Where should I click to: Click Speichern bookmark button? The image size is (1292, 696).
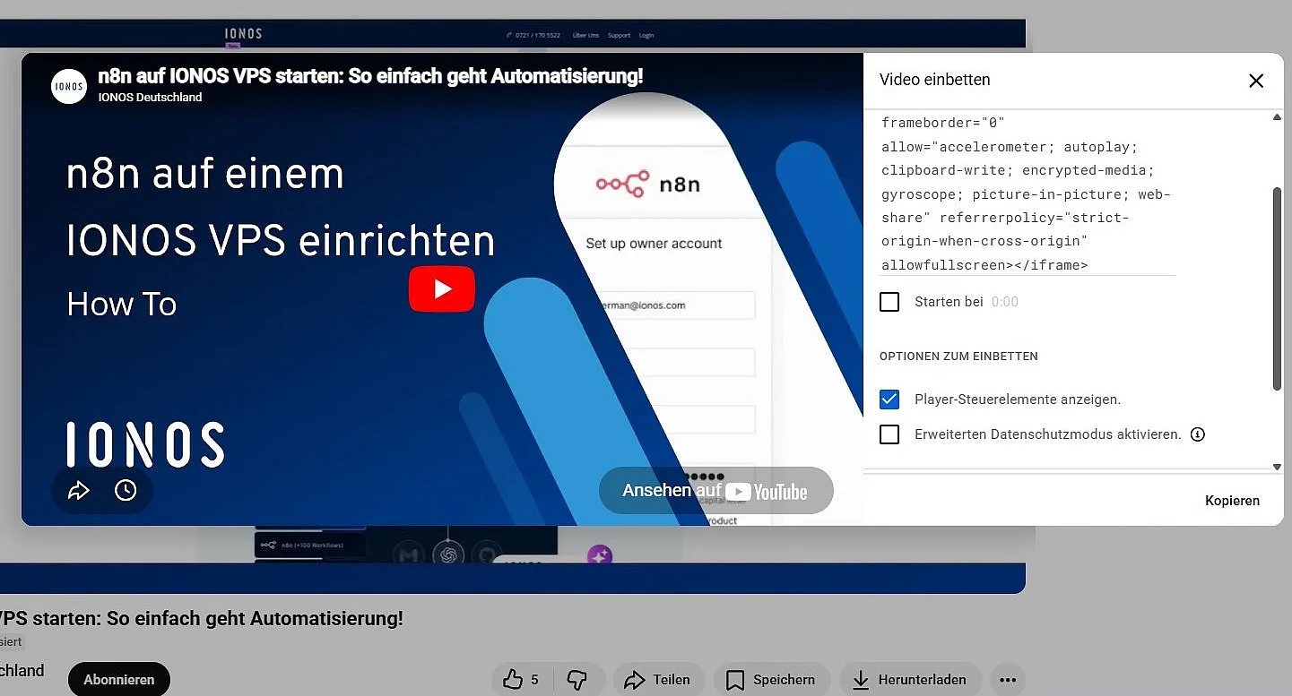771,680
